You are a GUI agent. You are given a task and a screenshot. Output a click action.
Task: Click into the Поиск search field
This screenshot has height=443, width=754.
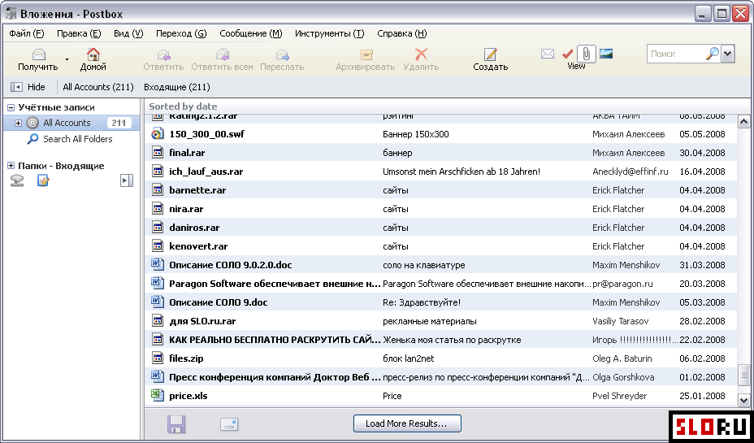point(675,54)
